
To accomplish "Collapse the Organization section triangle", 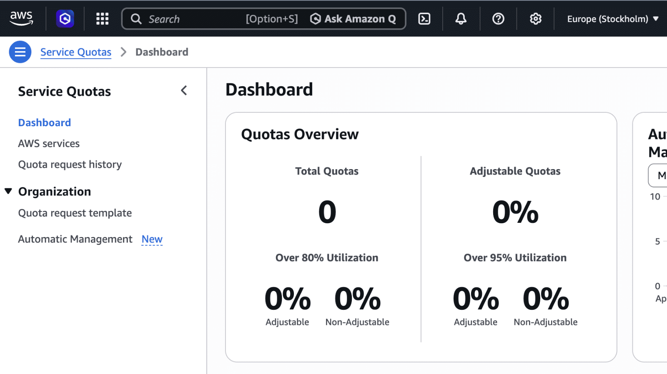I will pyautogui.click(x=8, y=191).
